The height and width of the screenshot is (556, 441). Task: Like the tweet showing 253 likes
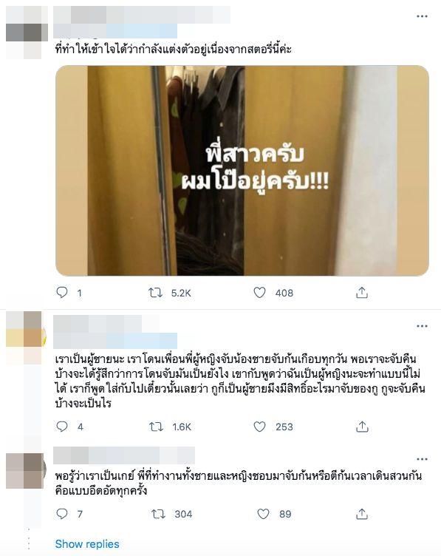tap(259, 426)
